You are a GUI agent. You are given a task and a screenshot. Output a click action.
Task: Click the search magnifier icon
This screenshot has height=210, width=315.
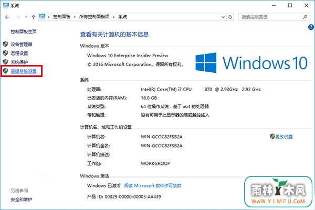point(305,17)
